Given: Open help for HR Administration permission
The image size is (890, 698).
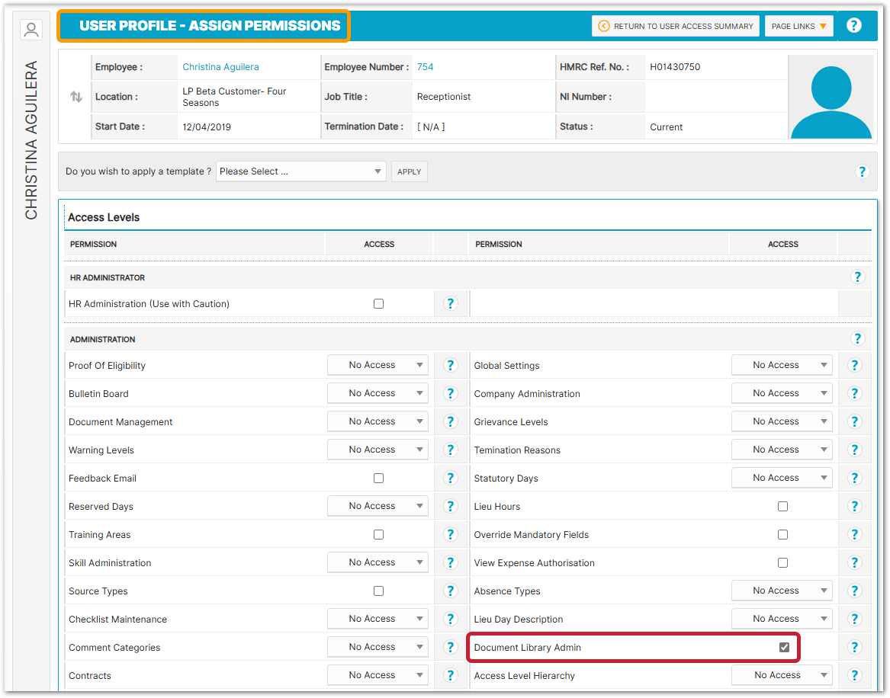Looking at the screenshot, I should coord(450,303).
